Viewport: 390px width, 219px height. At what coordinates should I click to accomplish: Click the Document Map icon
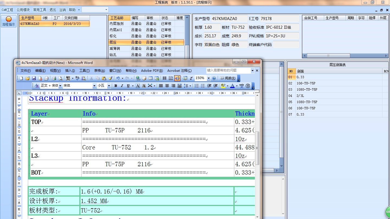pyautogui.click(x=185, y=78)
